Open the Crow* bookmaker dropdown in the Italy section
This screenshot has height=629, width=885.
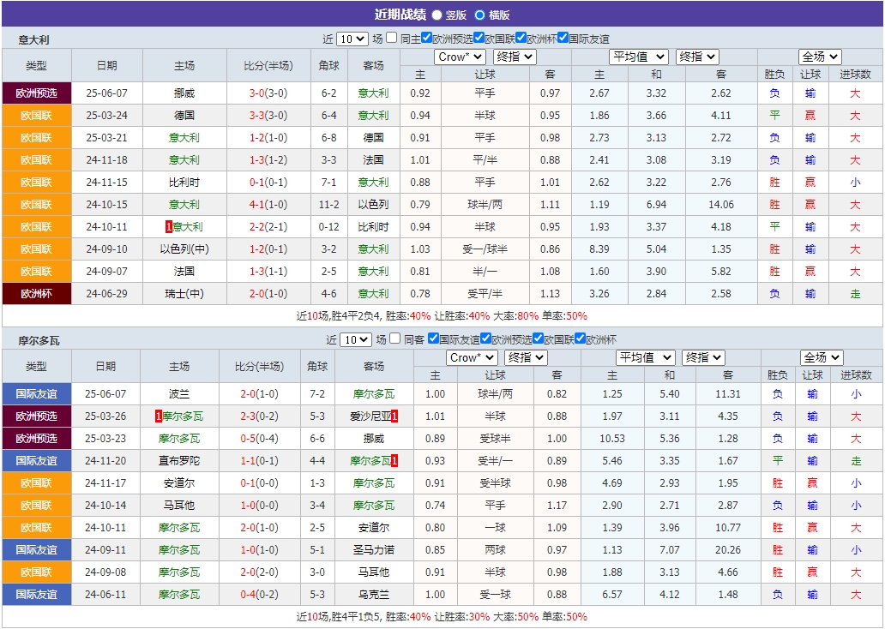(460, 57)
